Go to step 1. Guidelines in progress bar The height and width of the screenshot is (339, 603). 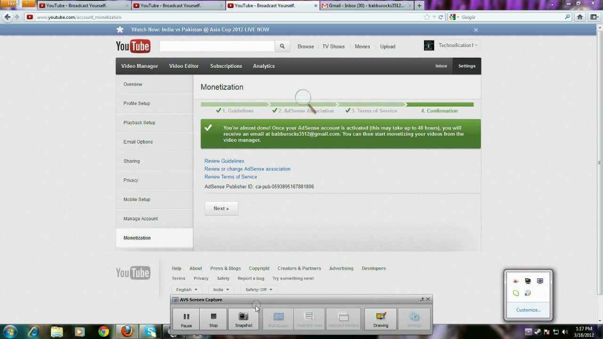(235, 111)
